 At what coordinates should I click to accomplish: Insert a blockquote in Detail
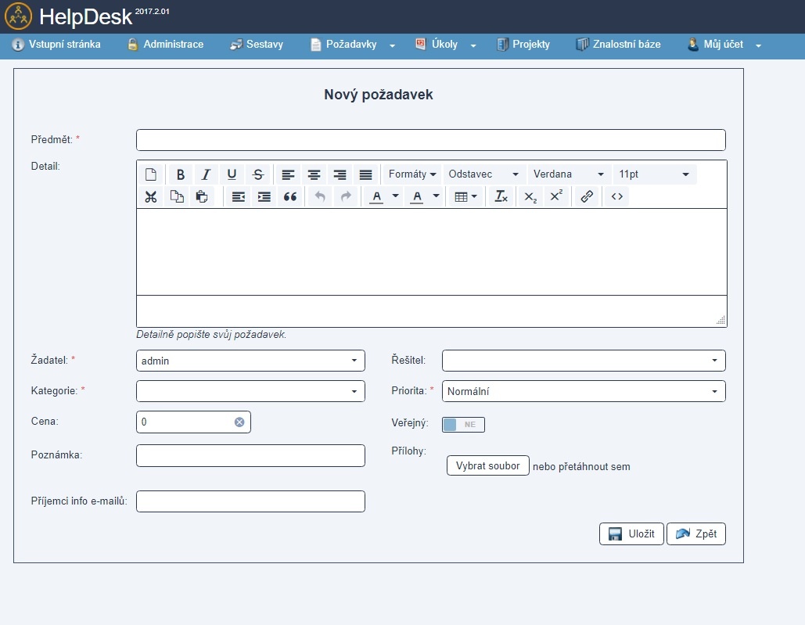click(x=290, y=196)
